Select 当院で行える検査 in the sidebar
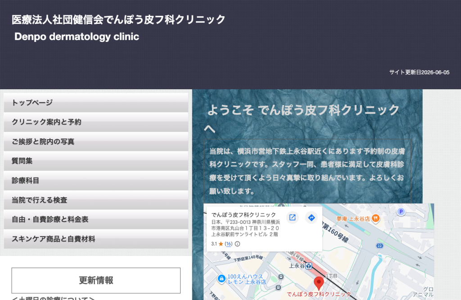461x300 pixels. (96, 200)
